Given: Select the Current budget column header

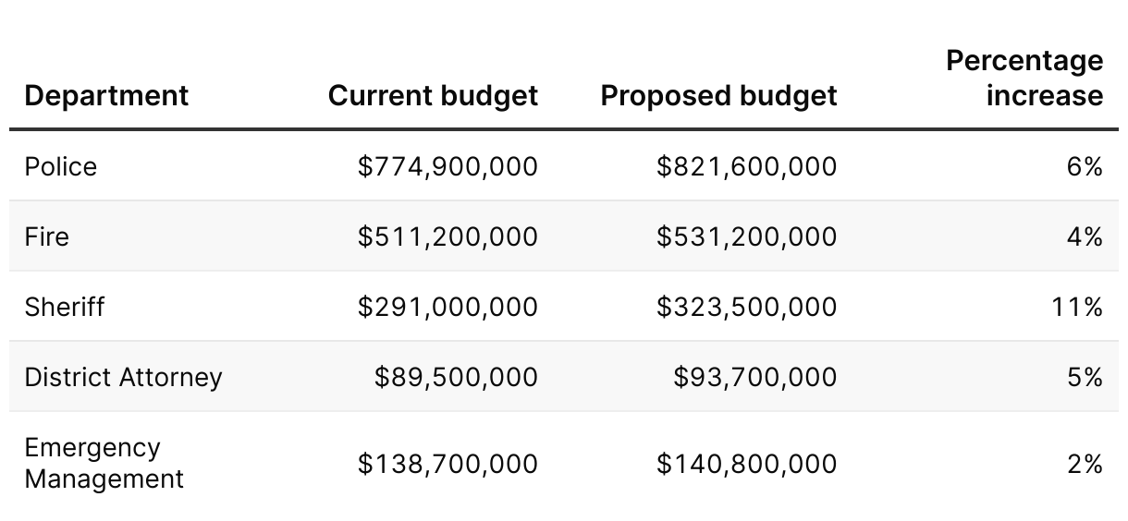Looking at the screenshot, I should pos(433,96).
